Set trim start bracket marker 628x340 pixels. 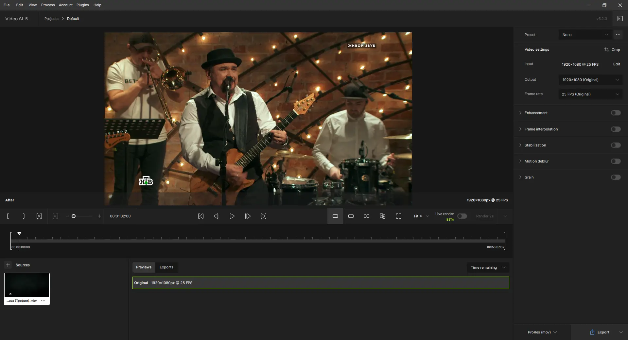tap(8, 216)
